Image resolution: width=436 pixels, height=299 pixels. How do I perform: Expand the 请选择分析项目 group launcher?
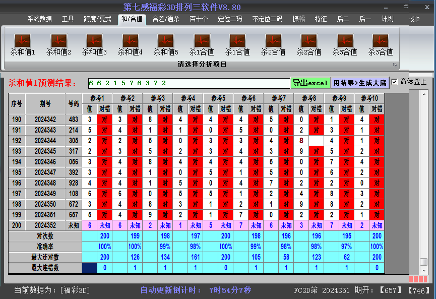395,65
